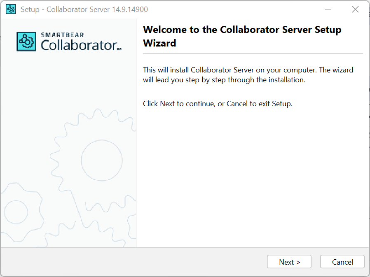Close the Collaborator Server setup window
Screen dimensions: 370x277
355,9
